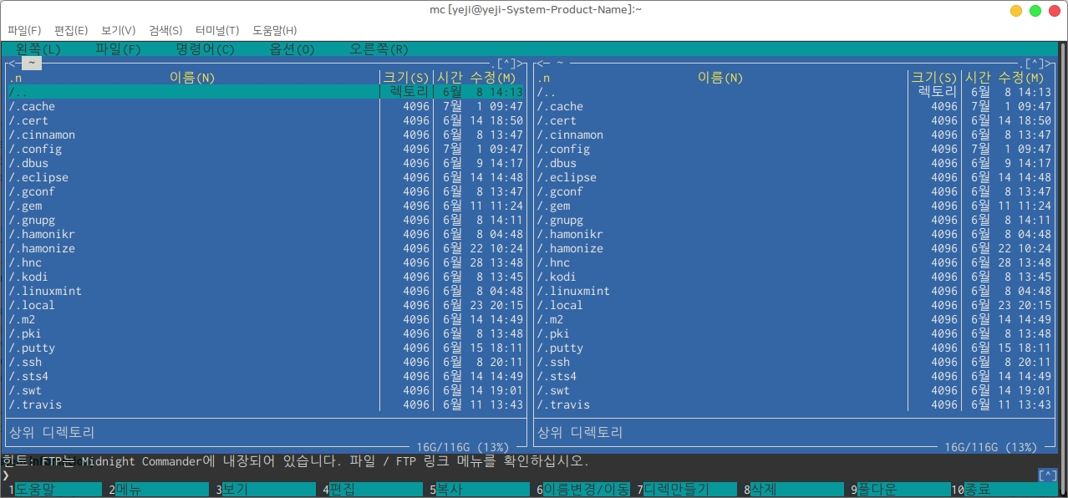This screenshot has width=1068, height=498.
Task: Open the 명령어(C) command menu
Action: click(x=205, y=49)
